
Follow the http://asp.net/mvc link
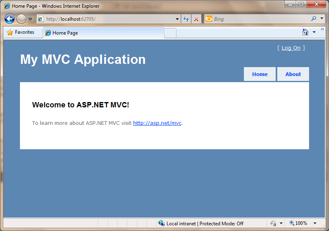(157, 123)
